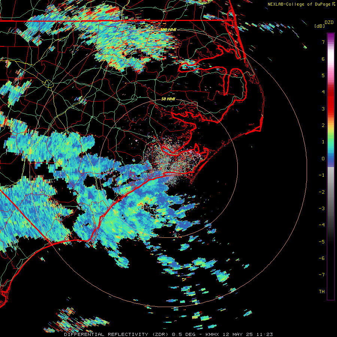Click the "5" tick label on the scale
Screen dimensions: 337x337
[323, 75]
